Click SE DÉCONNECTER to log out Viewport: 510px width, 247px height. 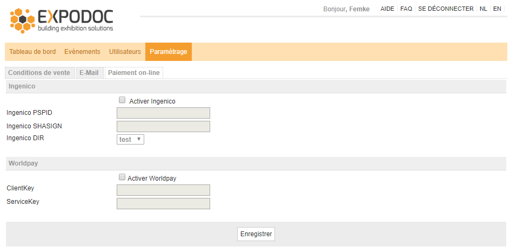click(446, 9)
